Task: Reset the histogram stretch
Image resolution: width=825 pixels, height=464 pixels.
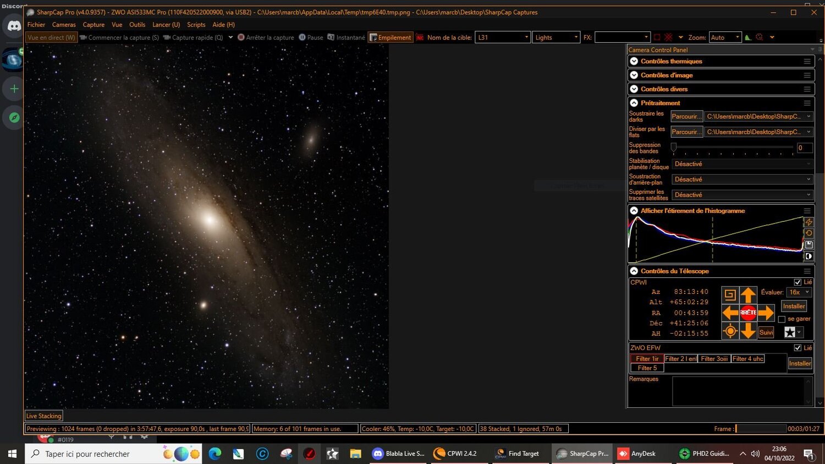Action: pos(809,233)
